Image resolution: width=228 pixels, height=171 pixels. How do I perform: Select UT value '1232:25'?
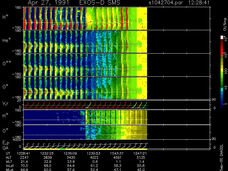coord(47,153)
